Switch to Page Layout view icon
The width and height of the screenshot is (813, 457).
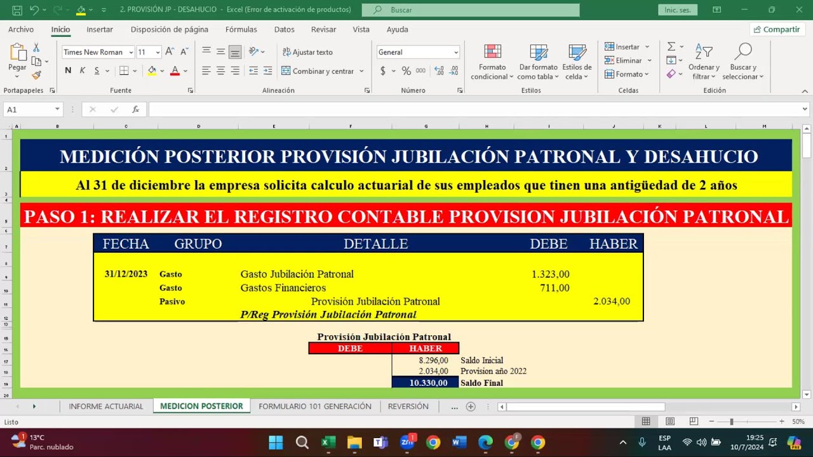point(670,421)
